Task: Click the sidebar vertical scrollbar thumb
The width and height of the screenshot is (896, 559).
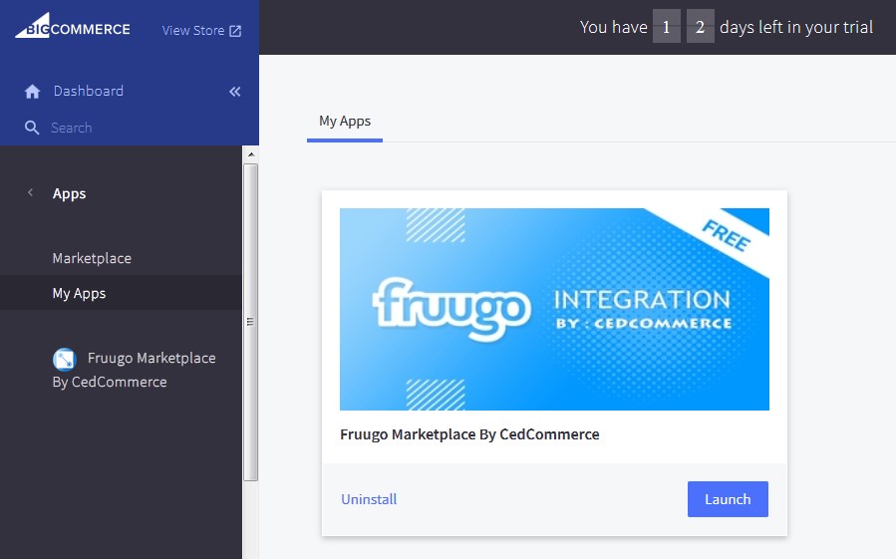Action: point(250,323)
